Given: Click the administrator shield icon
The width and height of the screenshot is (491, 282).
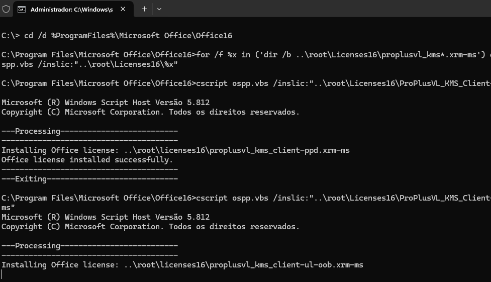Looking at the screenshot, I should point(6,9).
